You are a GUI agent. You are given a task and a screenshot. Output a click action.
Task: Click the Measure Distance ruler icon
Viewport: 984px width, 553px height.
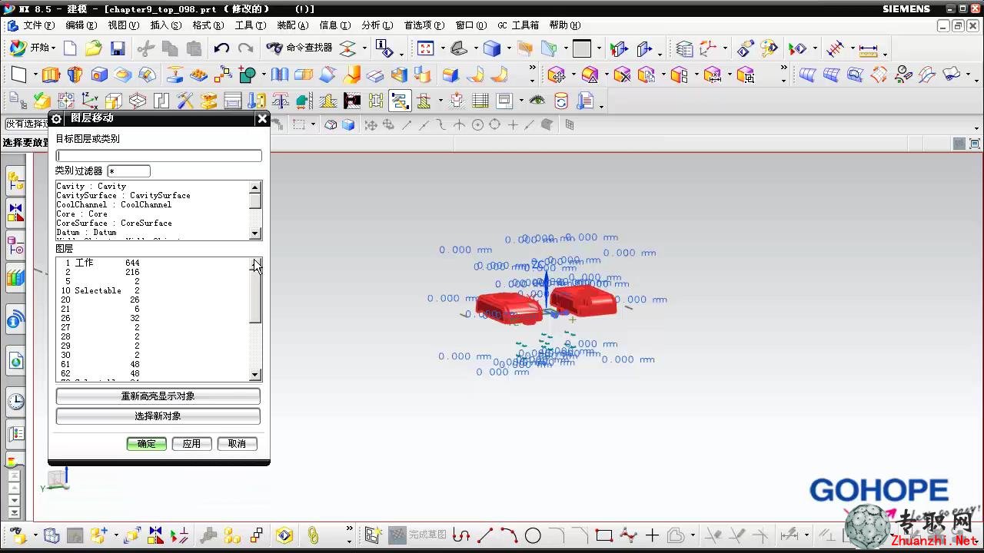tap(868, 50)
